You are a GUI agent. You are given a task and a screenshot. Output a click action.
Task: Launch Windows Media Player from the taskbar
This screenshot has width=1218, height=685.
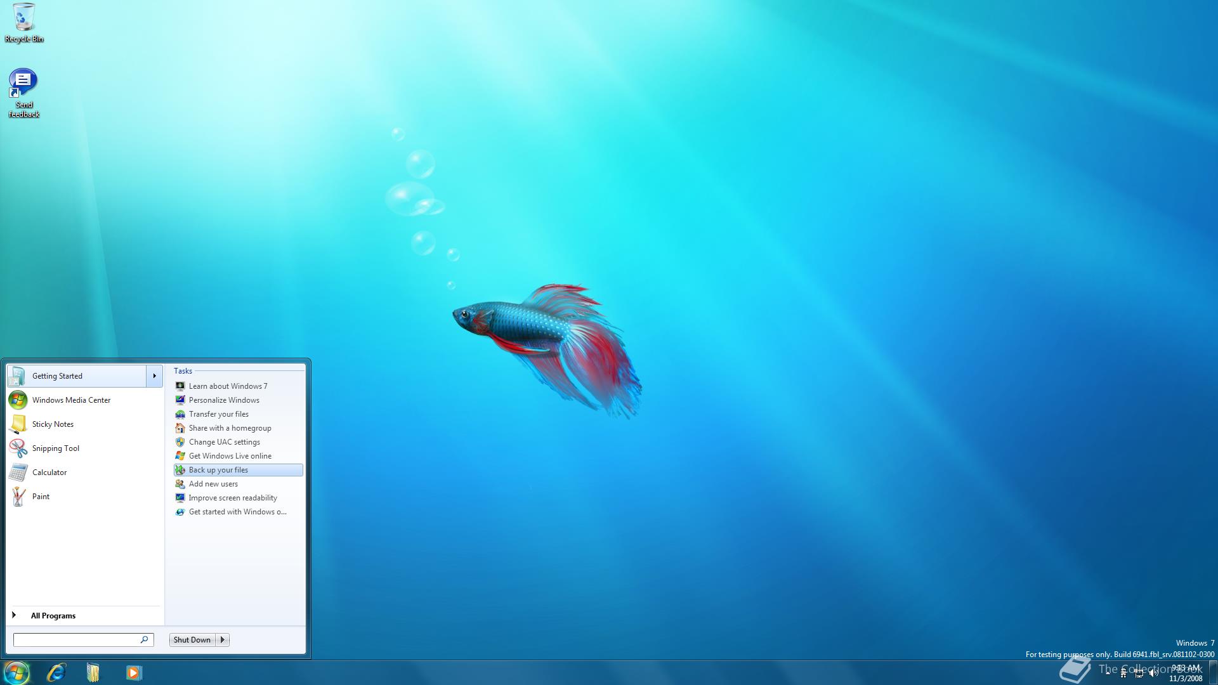tap(133, 672)
